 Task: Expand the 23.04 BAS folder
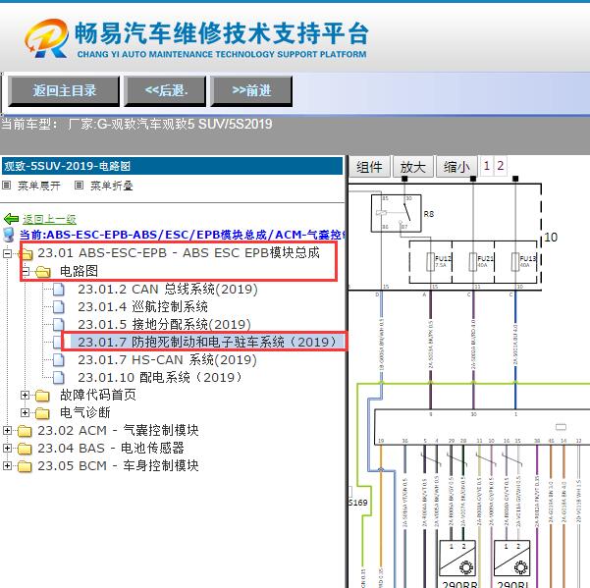pyautogui.click(x=8, y=448)
